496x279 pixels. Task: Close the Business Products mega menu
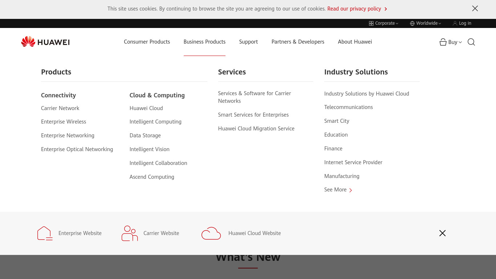(x=442, y=233)
